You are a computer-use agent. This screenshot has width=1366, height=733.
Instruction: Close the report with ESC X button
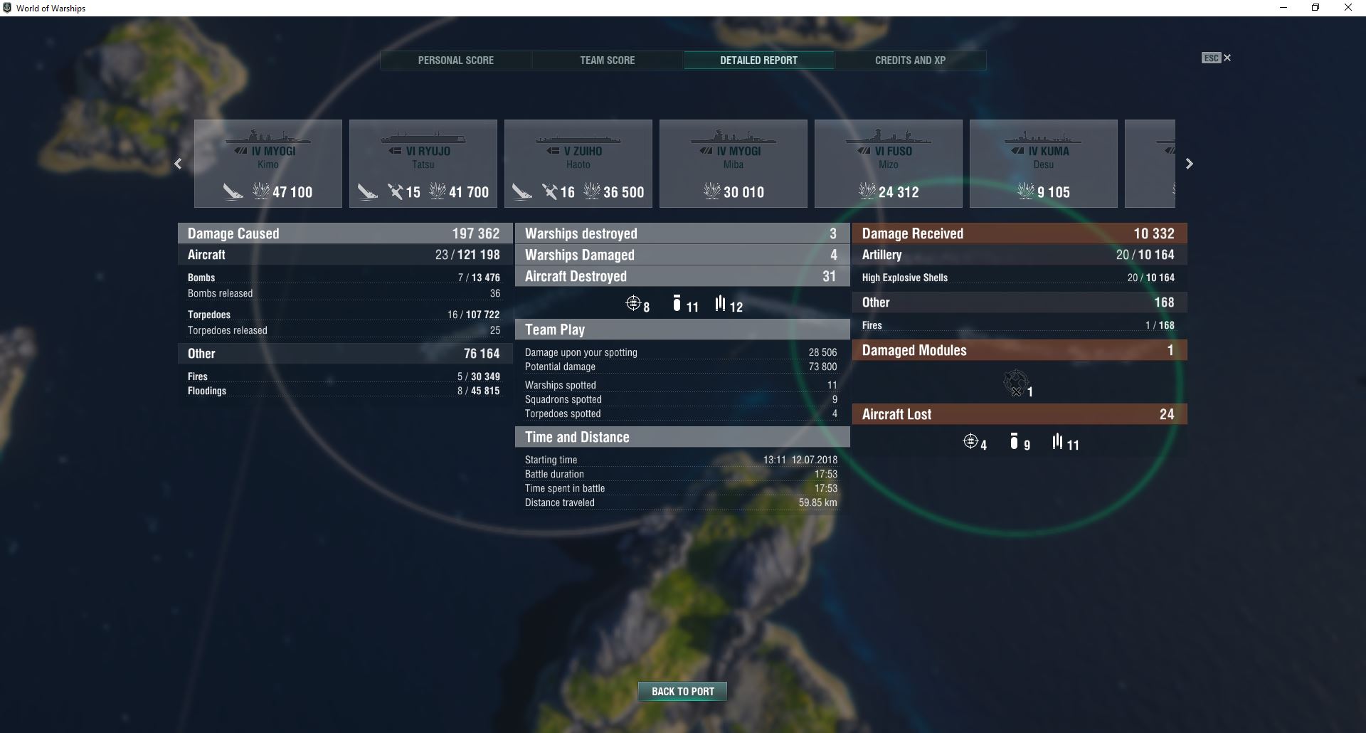point(1217,58)
